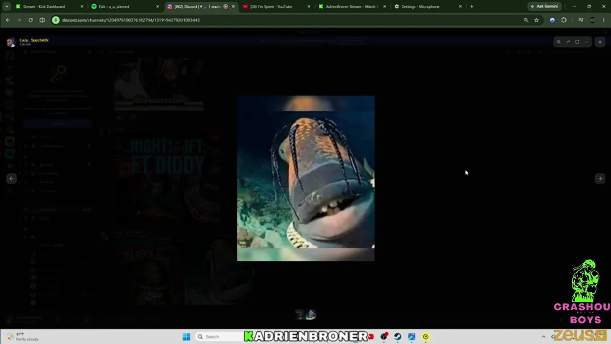Open the Extensions puzzle menu
Image resolution: width=611 pixels, height=344 pixels.
(564, 20)
